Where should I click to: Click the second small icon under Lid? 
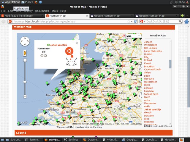pyautogui.click(x=45, y=56)
